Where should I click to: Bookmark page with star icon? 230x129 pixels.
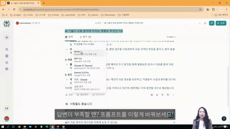200,10
